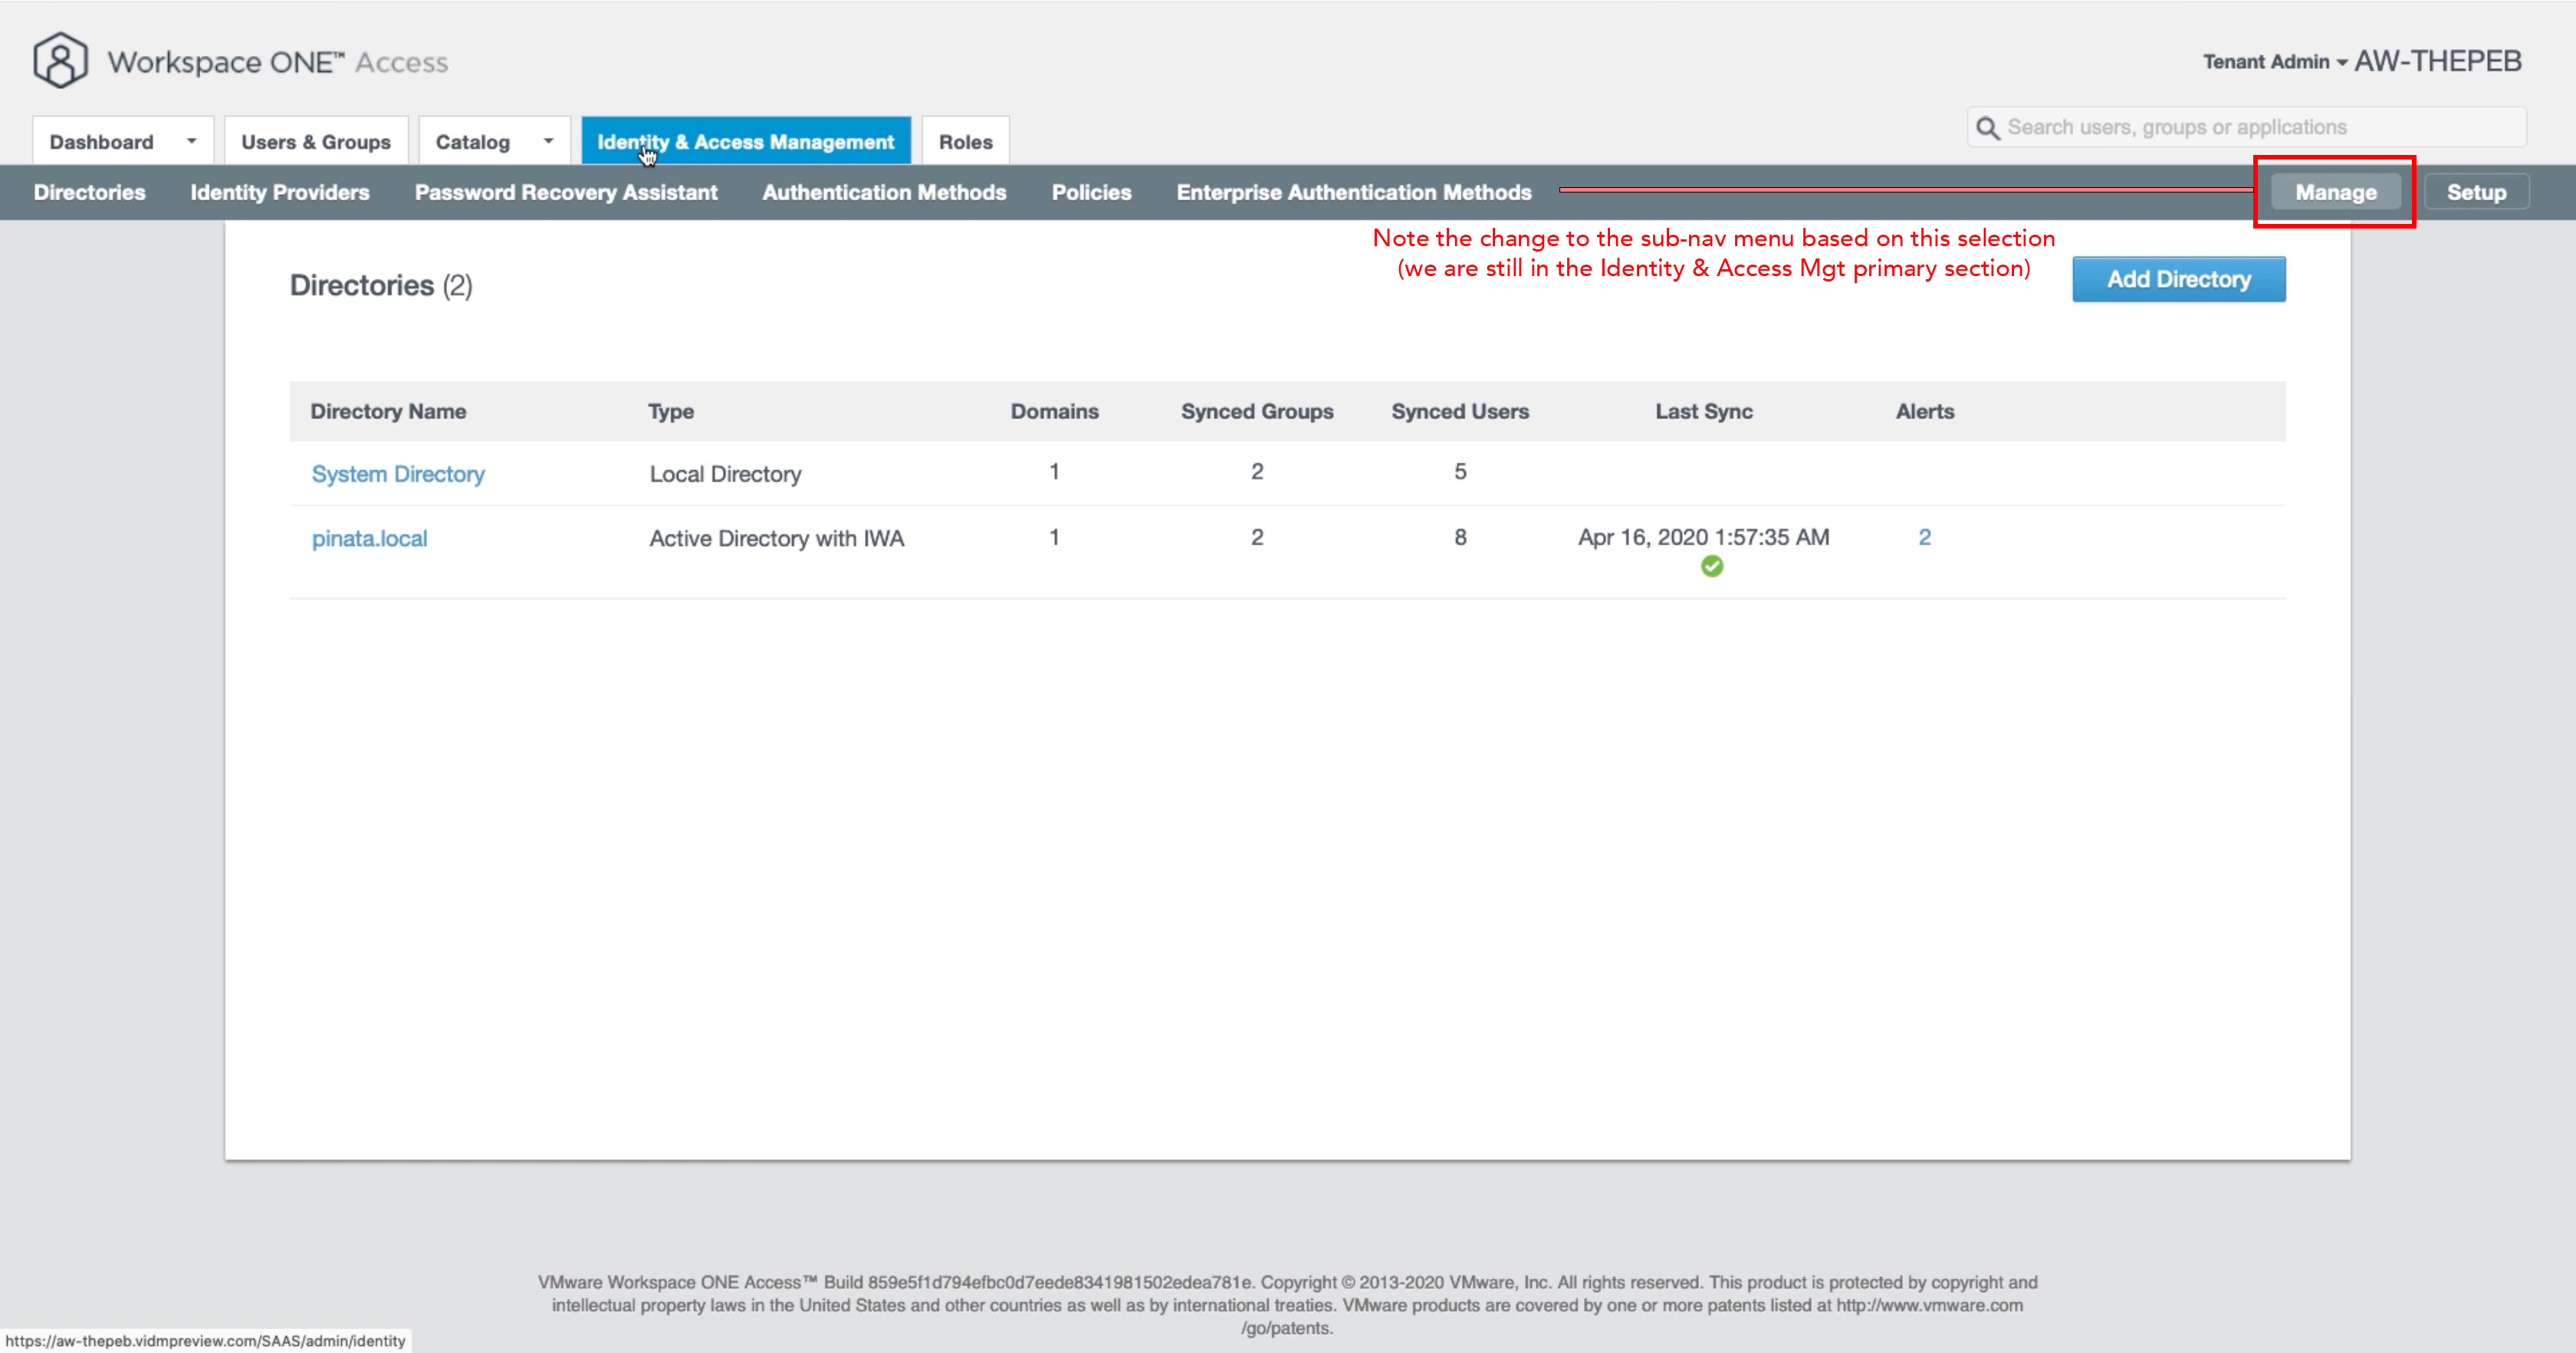Open the Users & Groups tab
2576x1353 pixels.
pos(315,142)
